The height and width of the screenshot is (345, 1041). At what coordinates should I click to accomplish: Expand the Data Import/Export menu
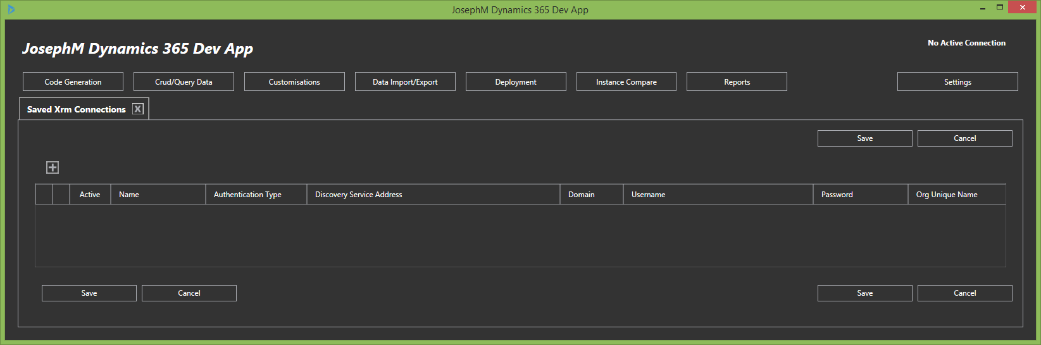[x=405, y=82]
